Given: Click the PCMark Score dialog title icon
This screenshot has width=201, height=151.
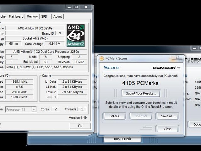Looking at the screenshot, I should [x=101, y=59].
